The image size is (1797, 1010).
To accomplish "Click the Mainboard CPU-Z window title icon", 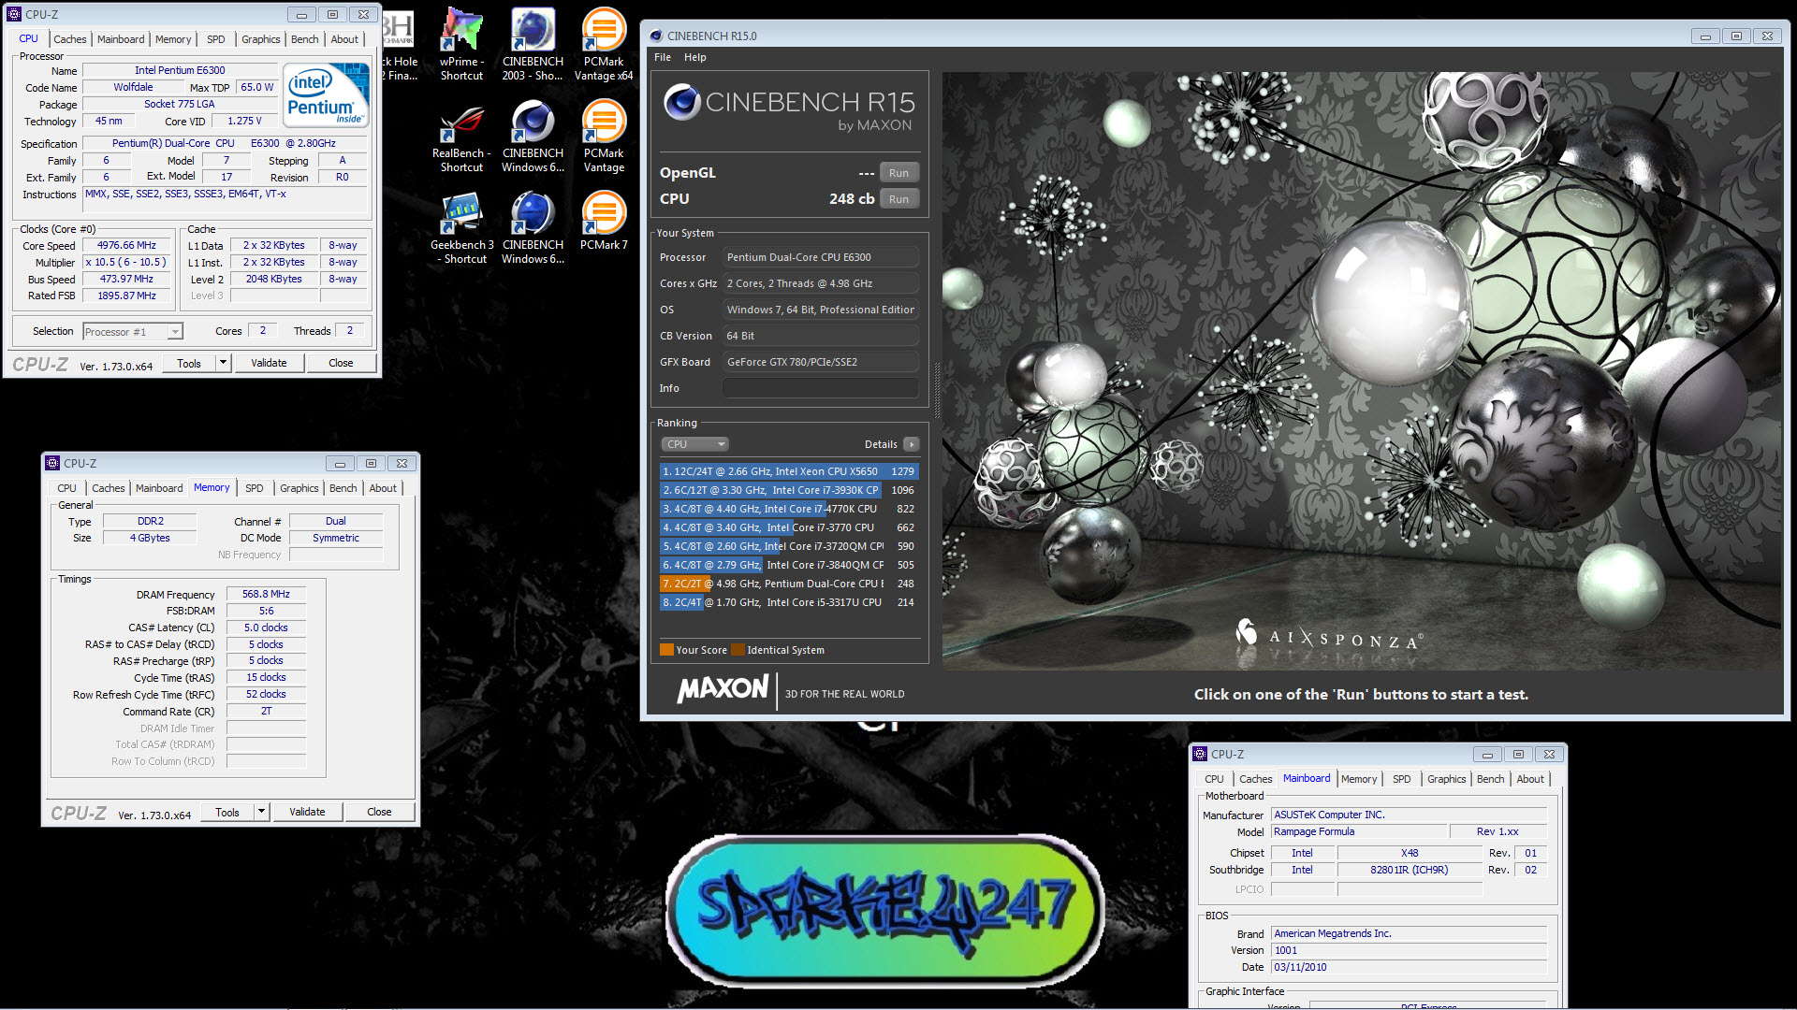I will click(1200, 754).
